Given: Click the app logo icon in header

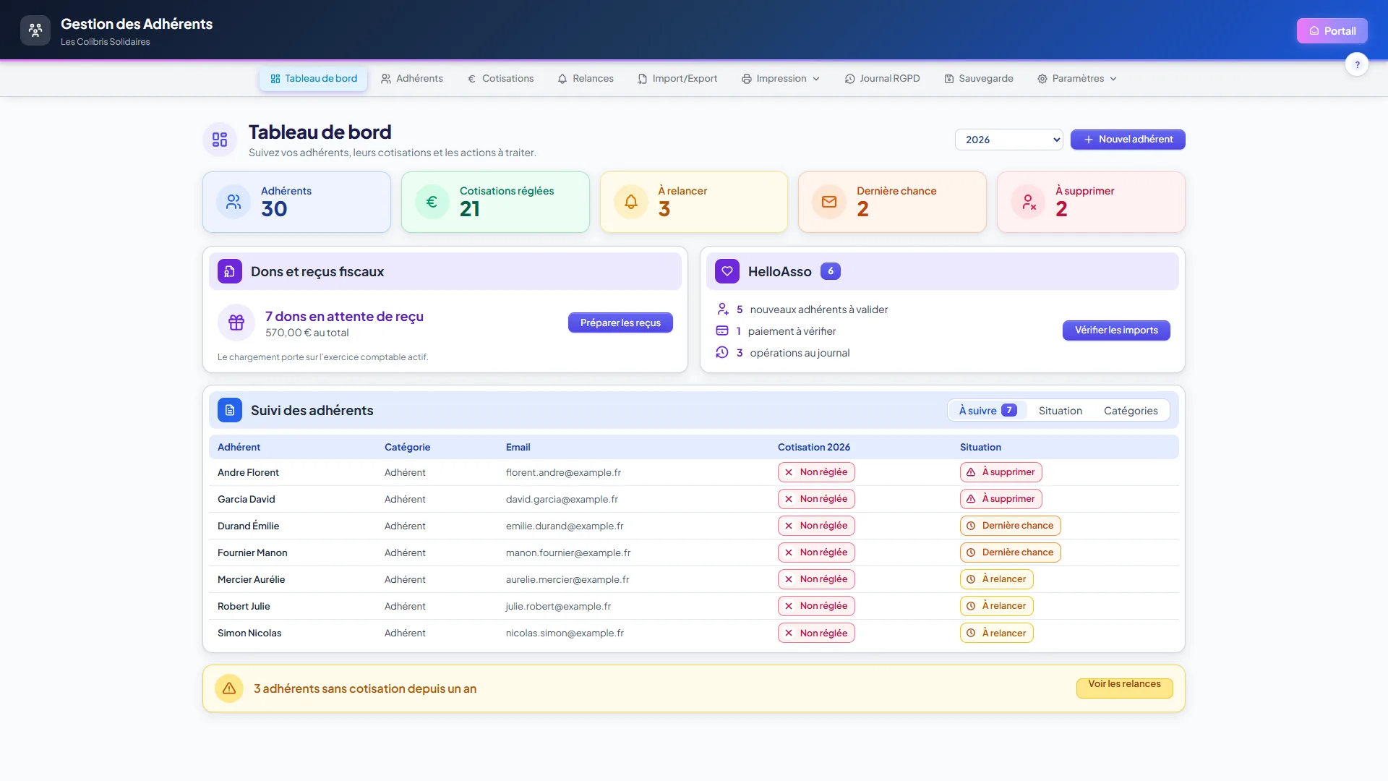Looking at the screenshot, I should coord(35,30).
